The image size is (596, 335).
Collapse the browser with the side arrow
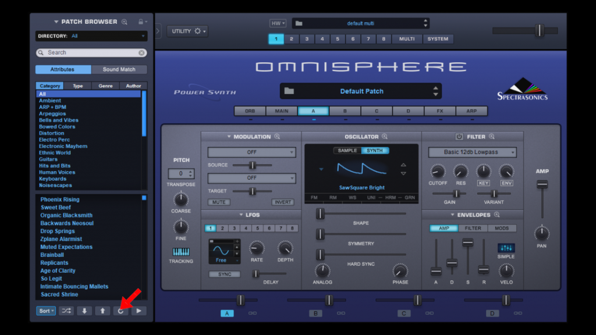pos(158,31)
